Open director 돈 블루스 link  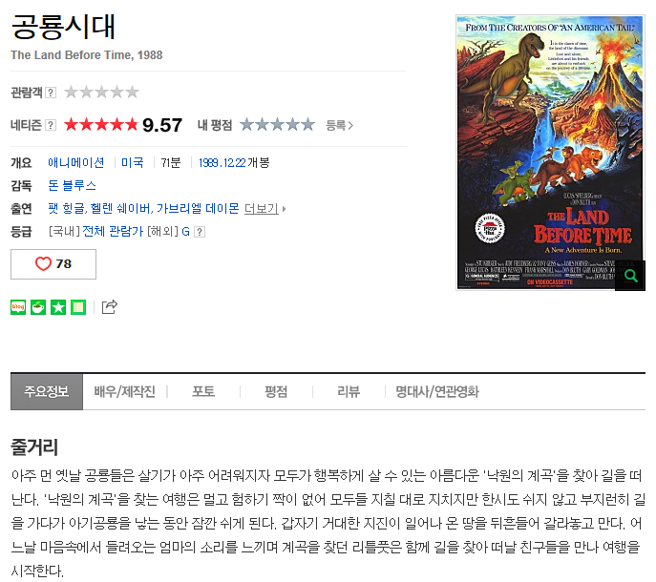coord(72,186)
